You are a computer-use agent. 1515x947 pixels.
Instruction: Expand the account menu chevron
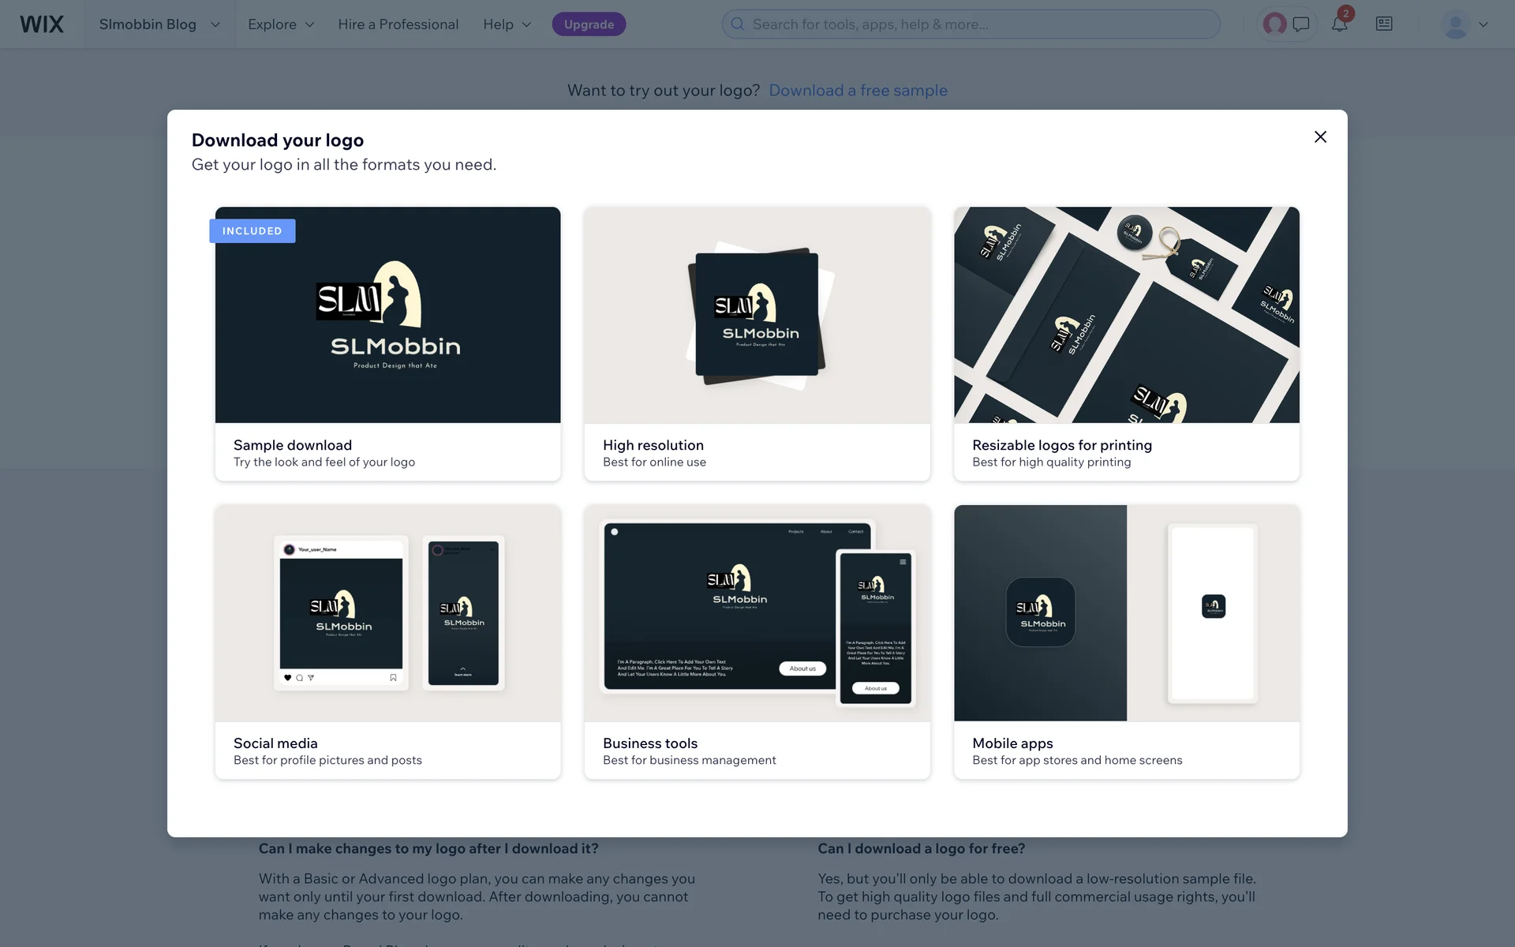click(x=1483, y=24)
